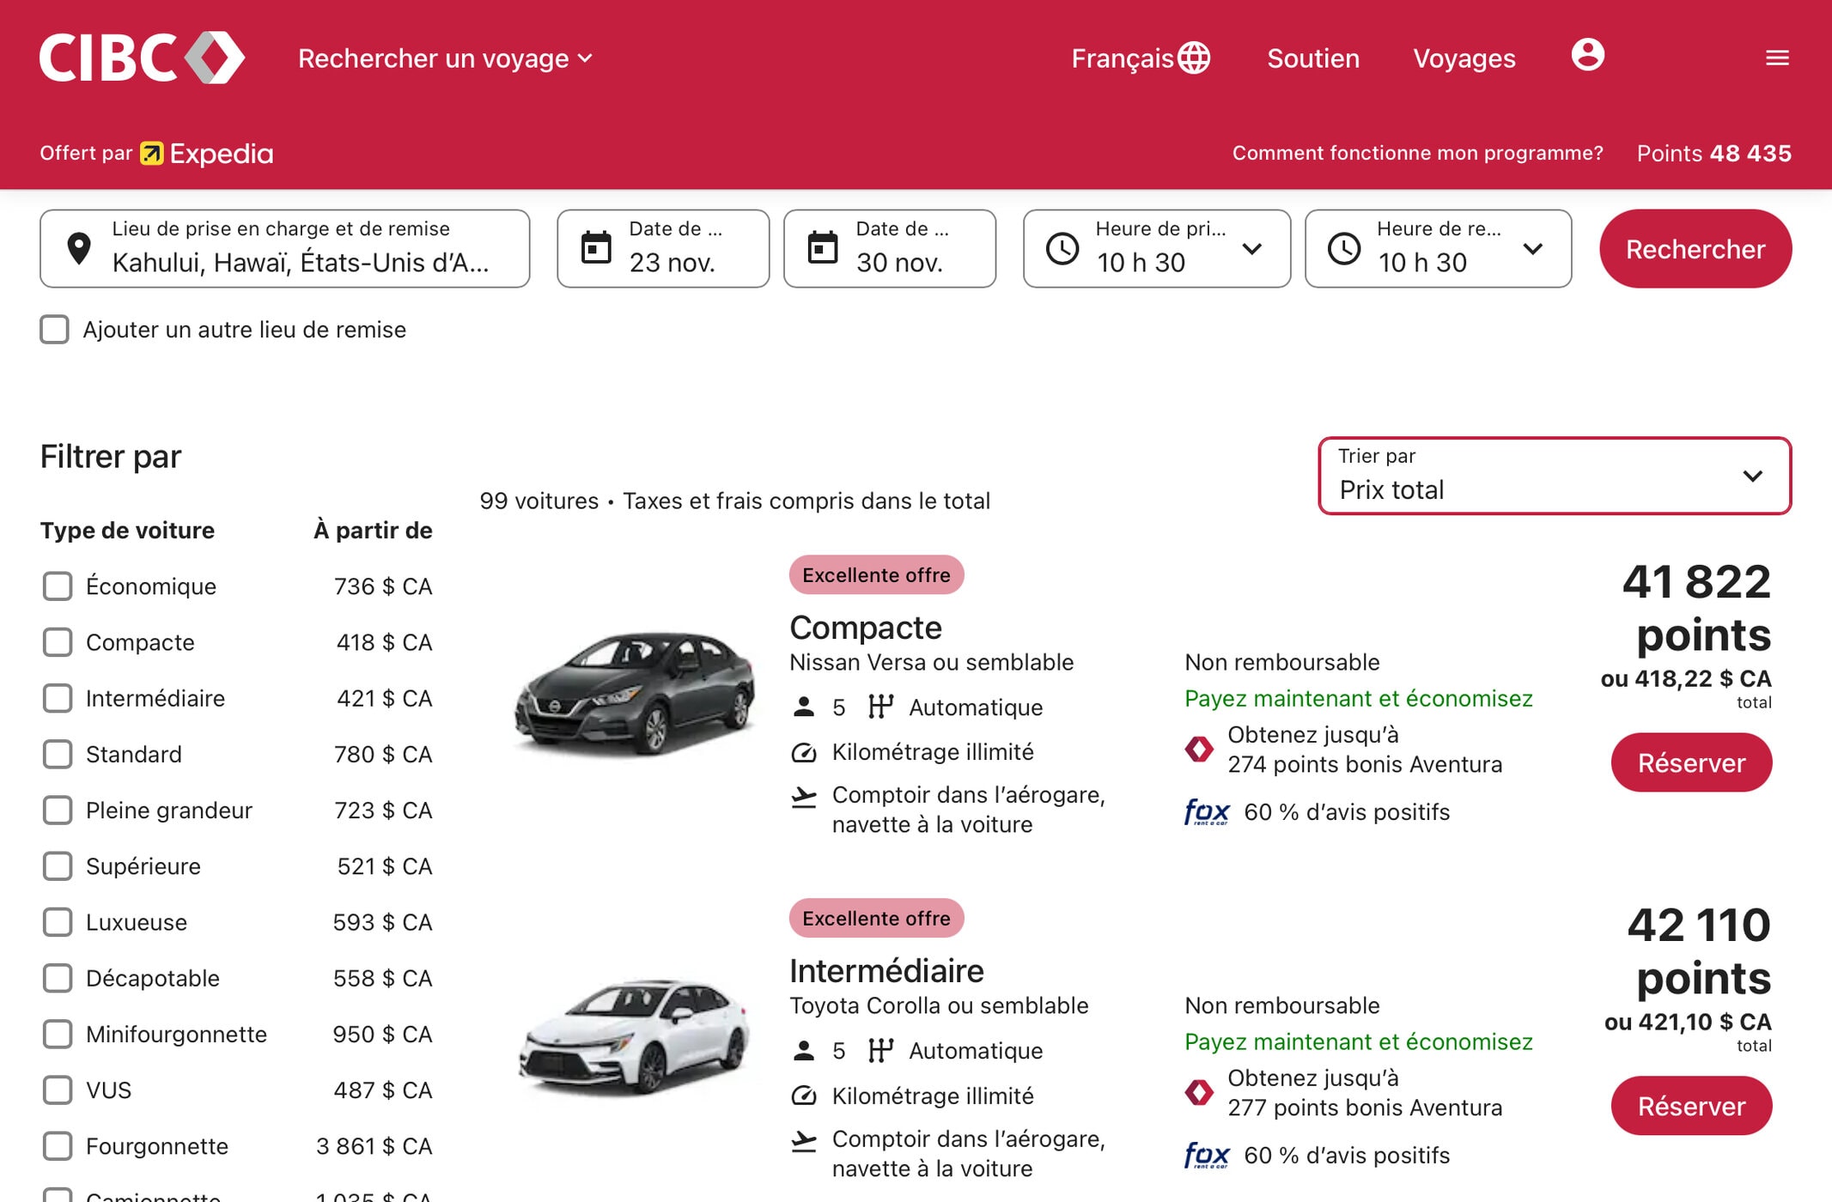Edit the pickup location Kahului field
The width and height of the screenshot is (1832, 1202).
click(x=285, y=248)
